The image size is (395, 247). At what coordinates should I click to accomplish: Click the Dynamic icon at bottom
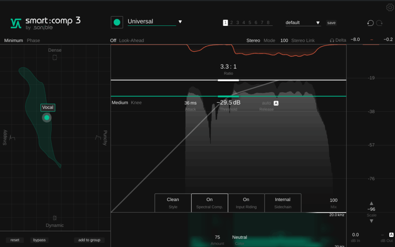(55, 218)
